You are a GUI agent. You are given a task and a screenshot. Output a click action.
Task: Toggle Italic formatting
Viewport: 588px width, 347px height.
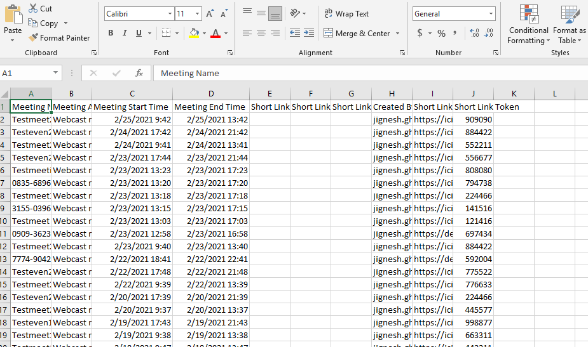click(125, 33)
